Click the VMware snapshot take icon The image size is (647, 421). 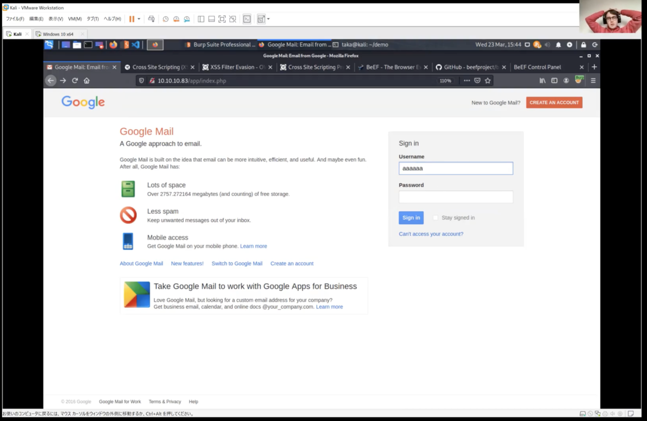[166, 19]
